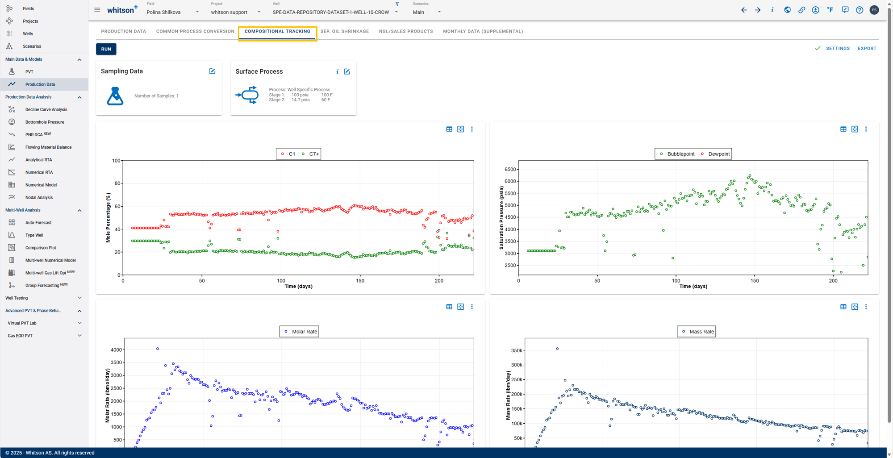Open the Sampling Data flask card
The height and width of the screenshot is (458, 893).
click(159, 88)
